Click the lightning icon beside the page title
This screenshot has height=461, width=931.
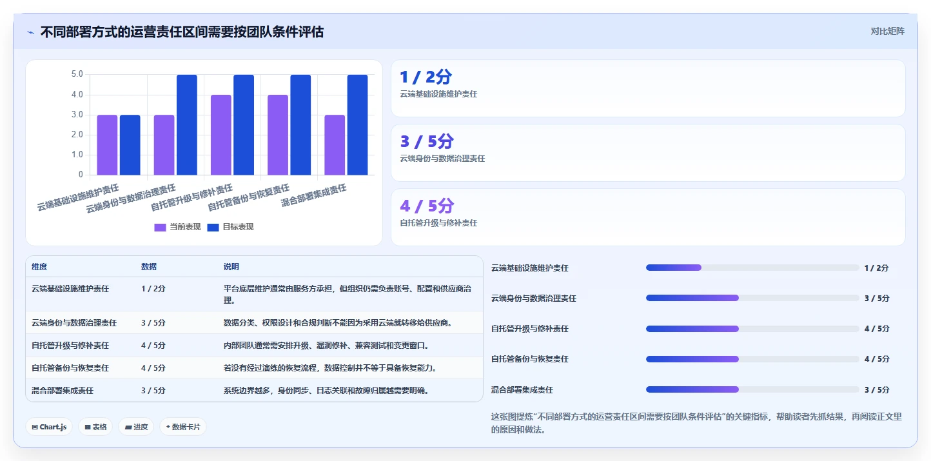click(x=30, y=32)
